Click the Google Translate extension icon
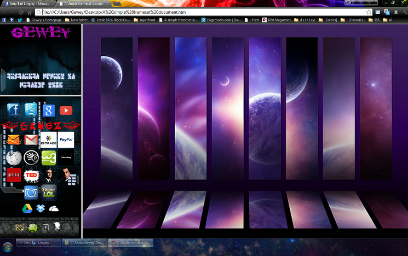408x256 pixels. point(387,12)
